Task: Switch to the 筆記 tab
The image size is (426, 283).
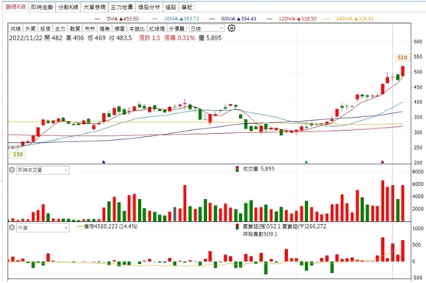Action: tap(187, 7)
